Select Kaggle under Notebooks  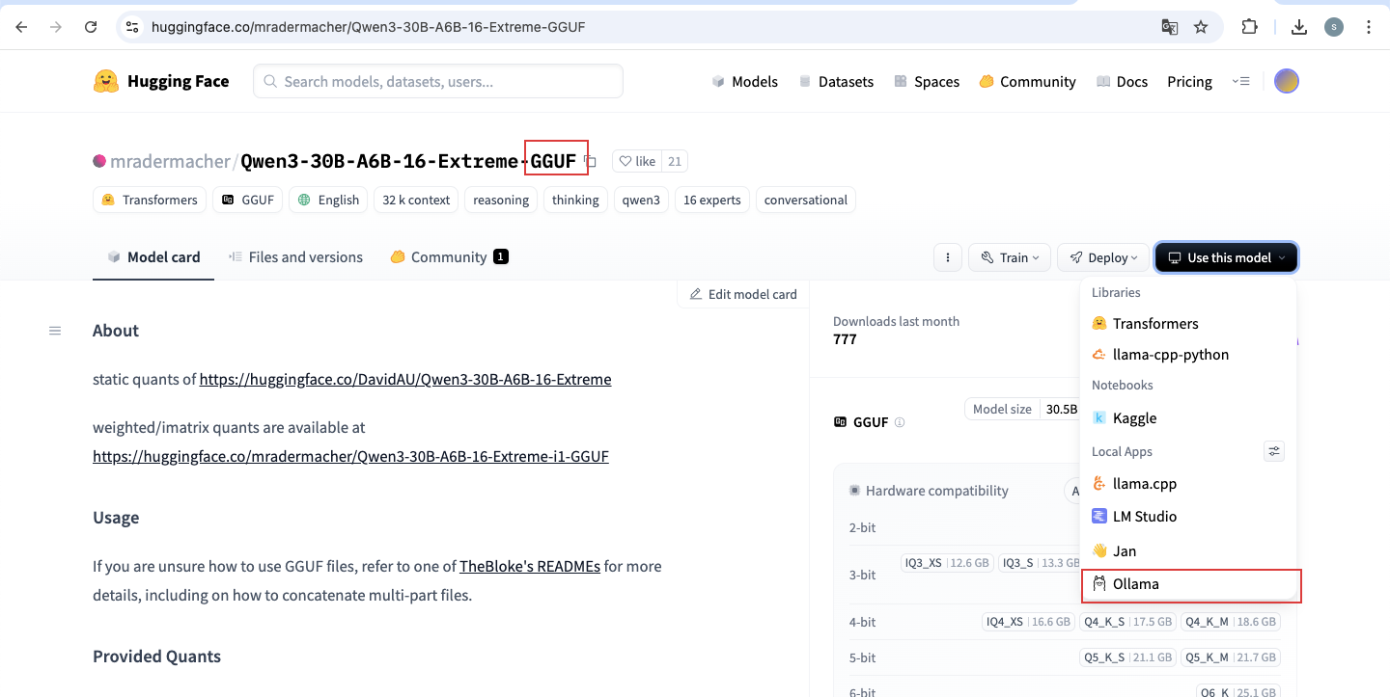click(x=1188, y=418)
